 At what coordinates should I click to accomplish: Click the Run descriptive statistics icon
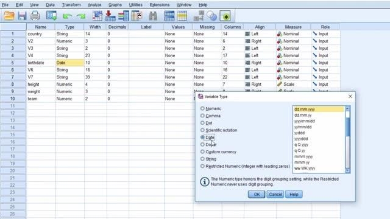[136, 16]
